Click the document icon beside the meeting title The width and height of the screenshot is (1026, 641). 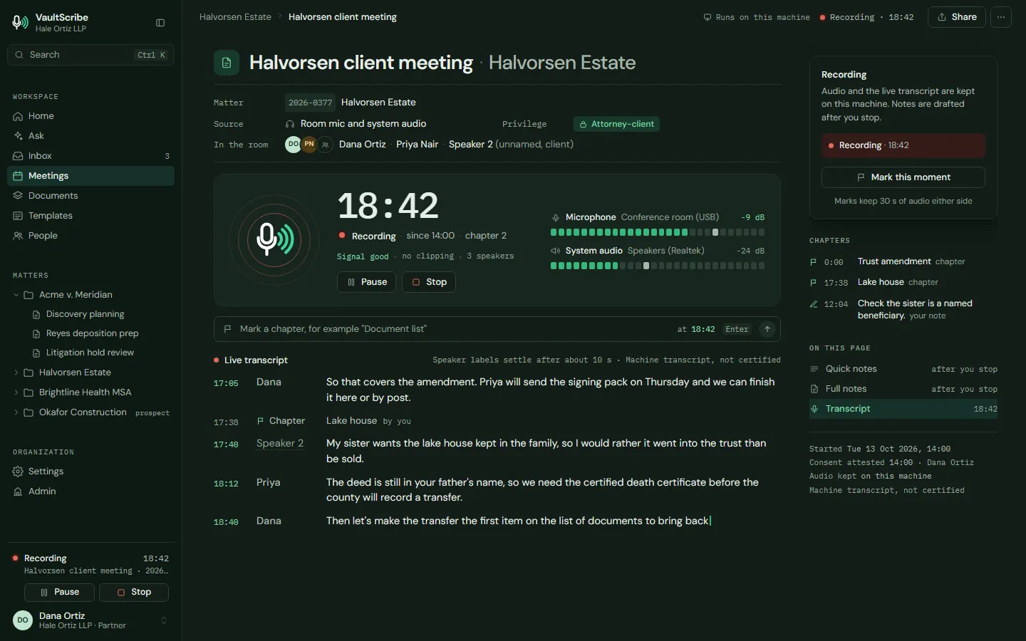tap(227, 63)
